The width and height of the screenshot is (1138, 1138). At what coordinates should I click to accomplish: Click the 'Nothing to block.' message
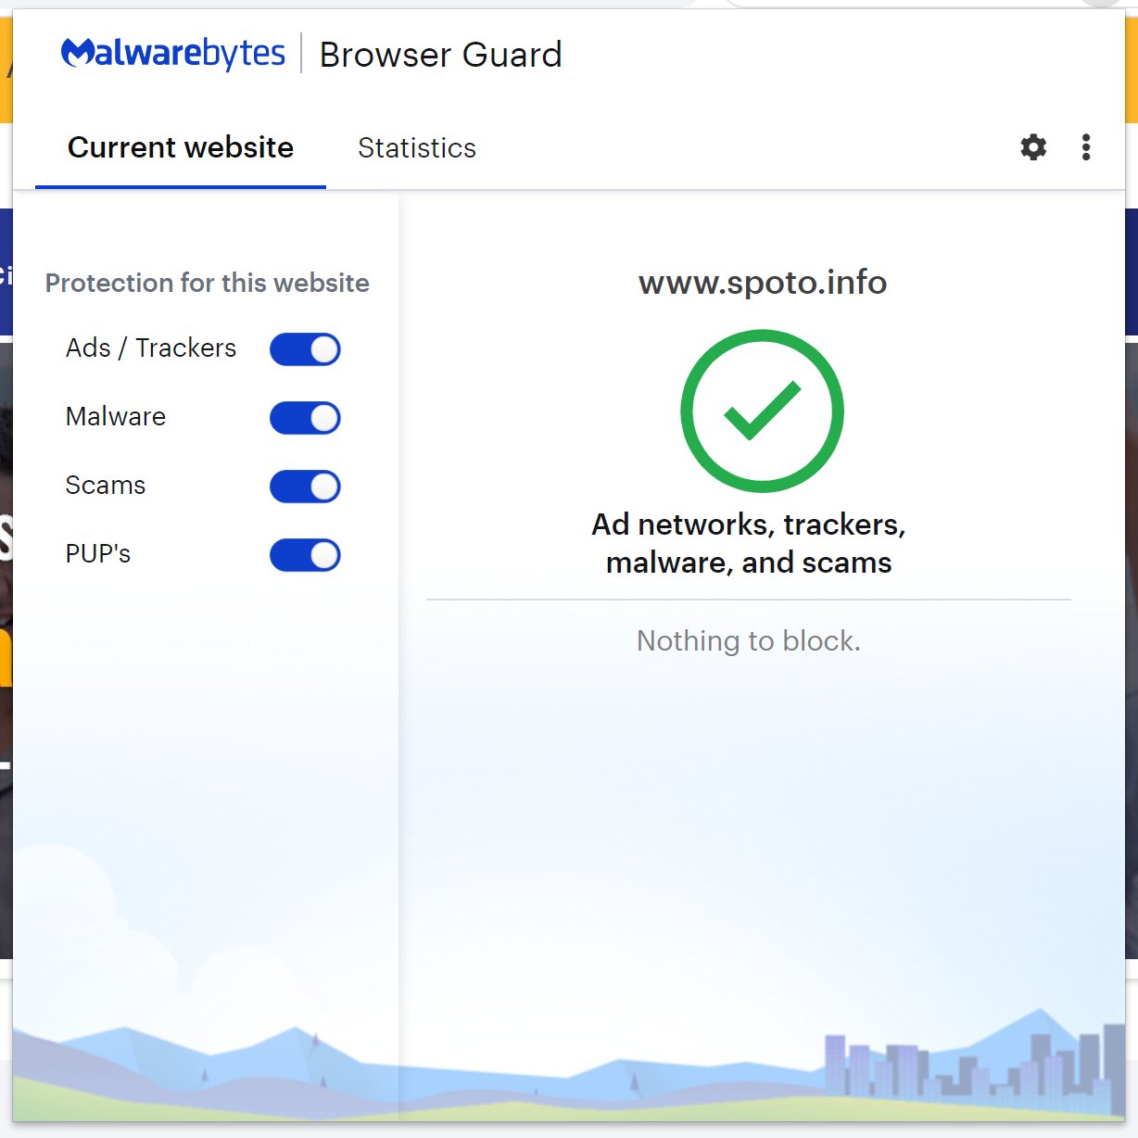[749, 641]
